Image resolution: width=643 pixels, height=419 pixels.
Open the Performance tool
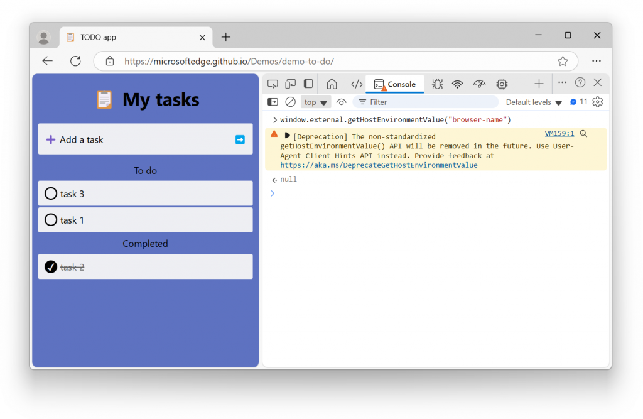pyautogui.click(x=480, y=84)
